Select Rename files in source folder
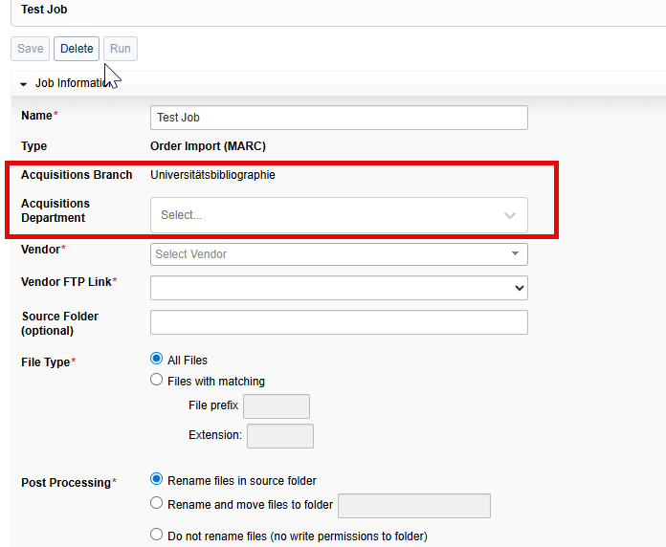This screenshot has width=666, height=547. click(x=157, y=480)
